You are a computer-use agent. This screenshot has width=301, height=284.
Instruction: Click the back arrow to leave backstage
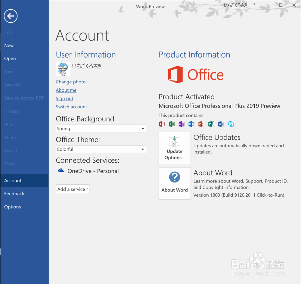11,16
